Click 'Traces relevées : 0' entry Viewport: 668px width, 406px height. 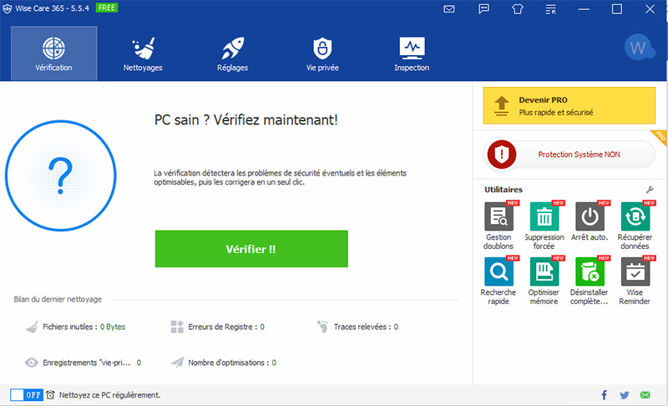coord(366,327)
